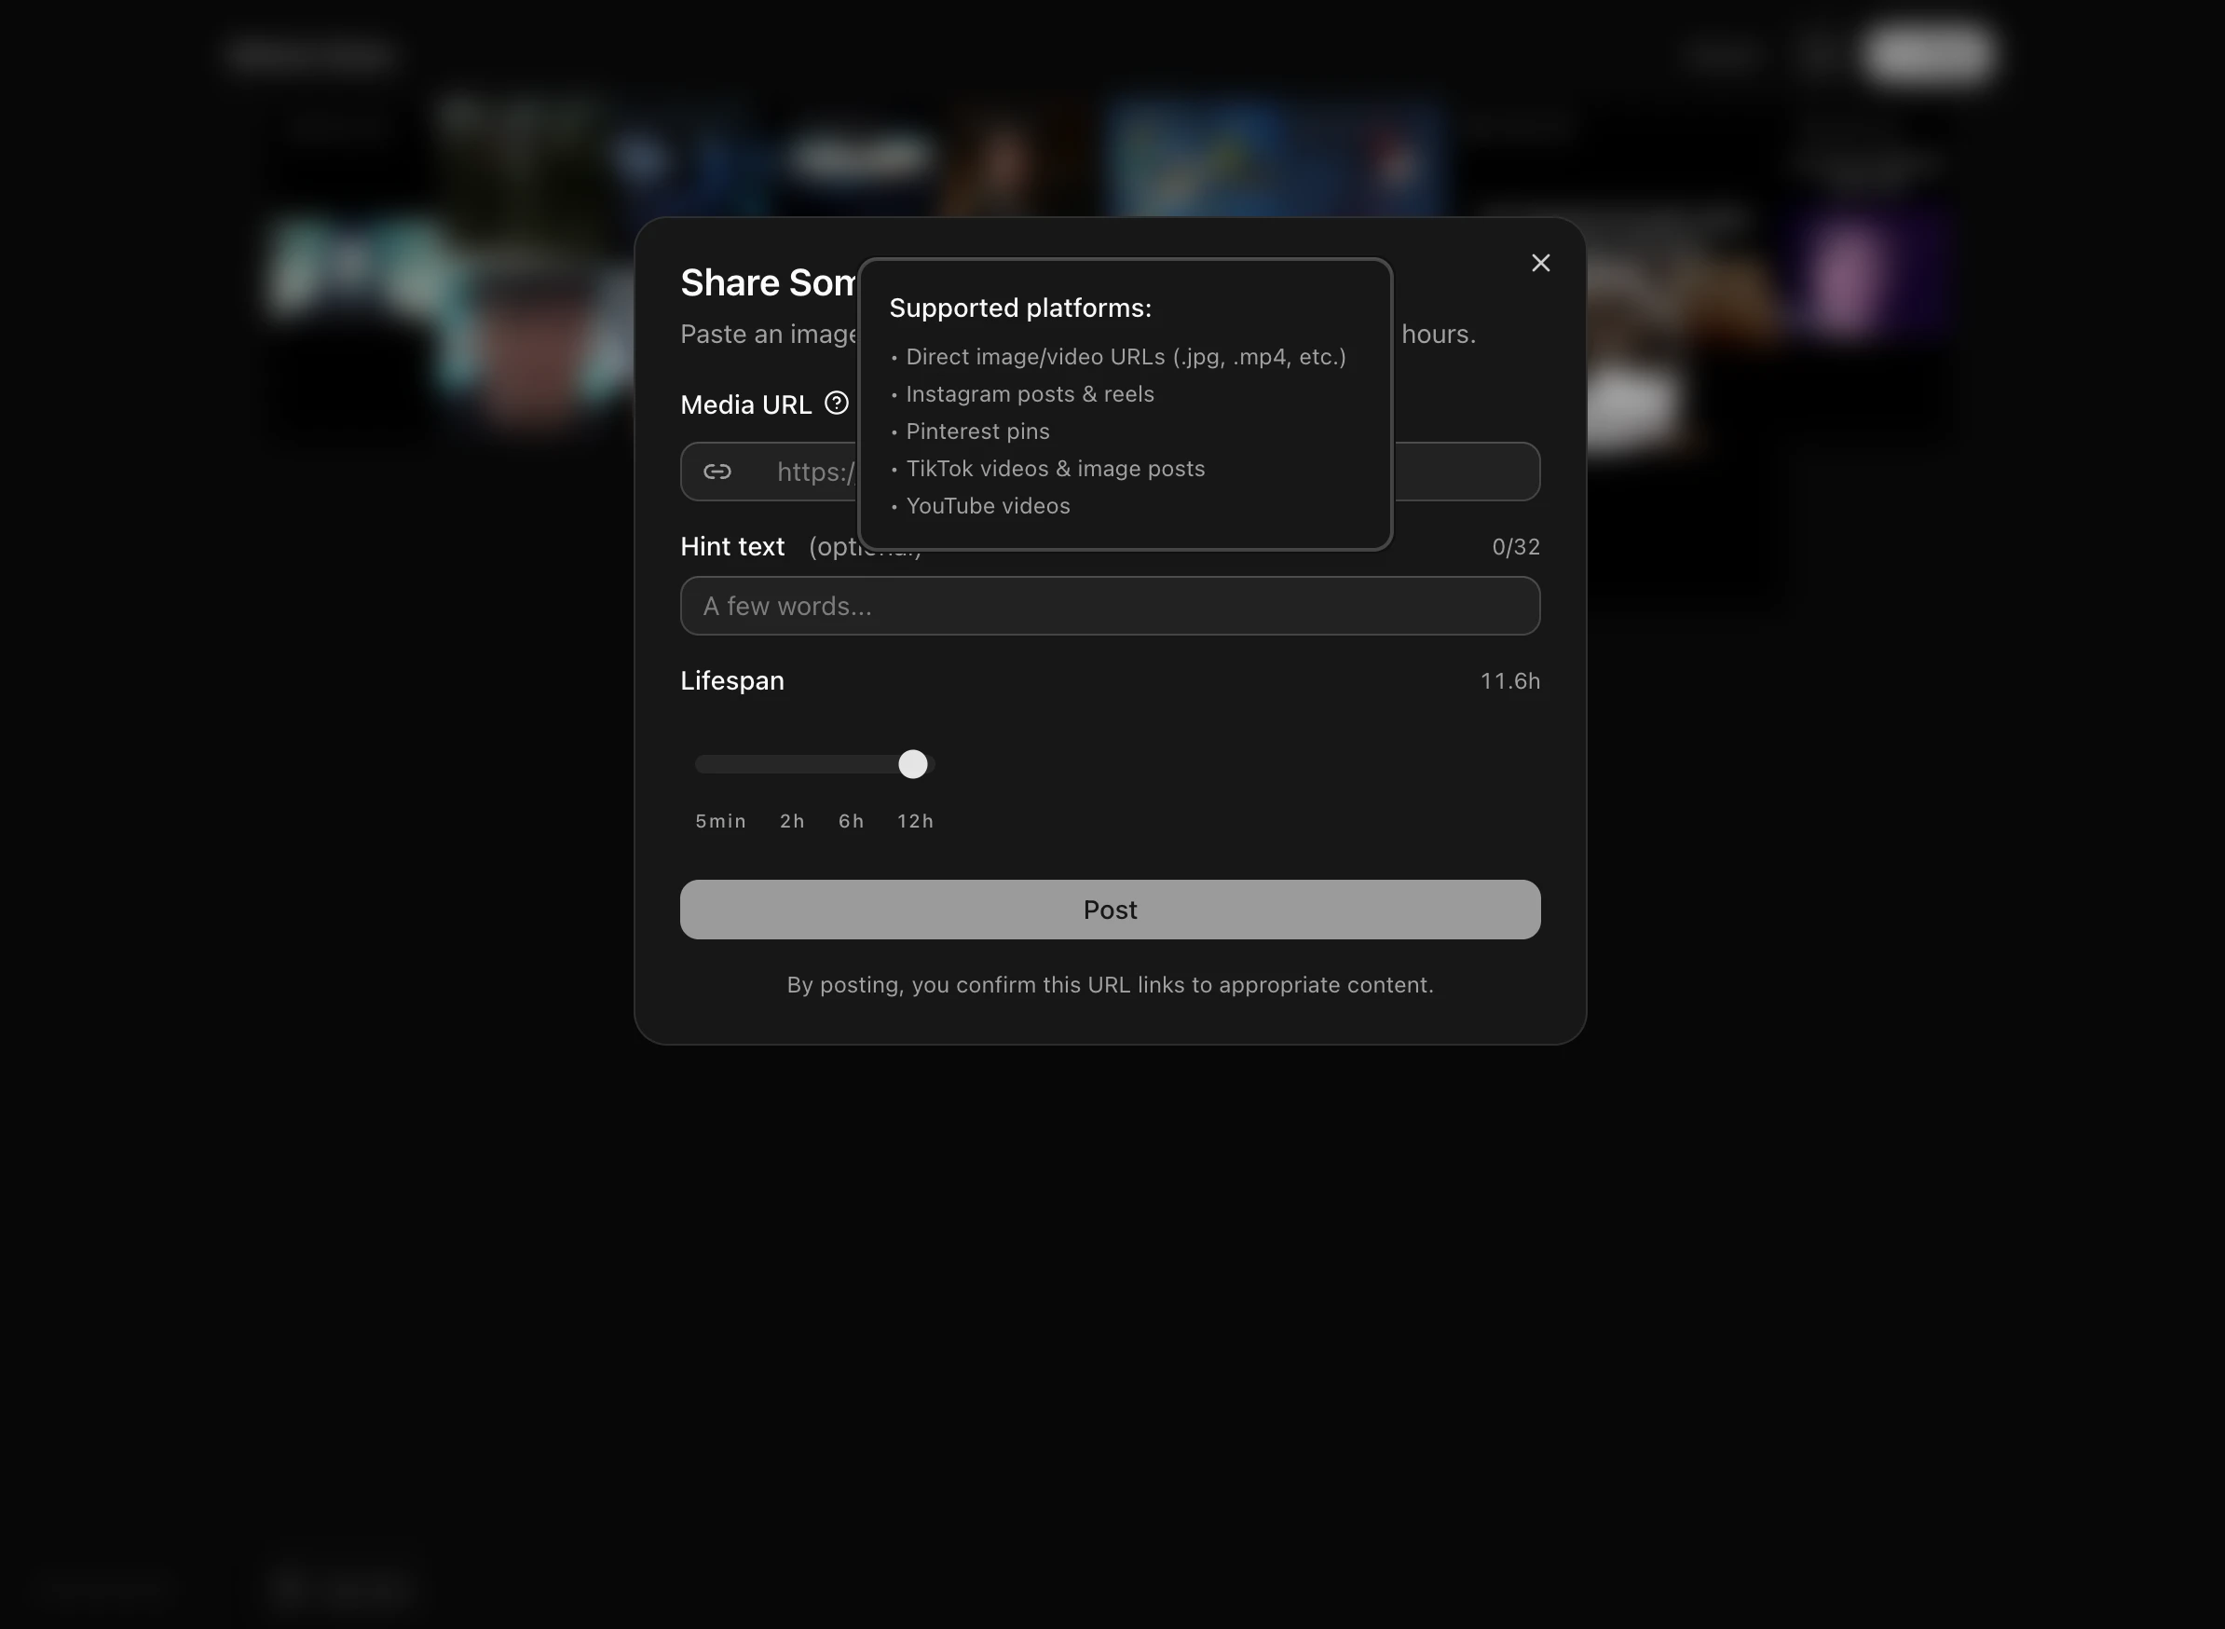2225x1629 pixels.
Task: Select the 6h lifespan tick label
Action: coord(851,820)
